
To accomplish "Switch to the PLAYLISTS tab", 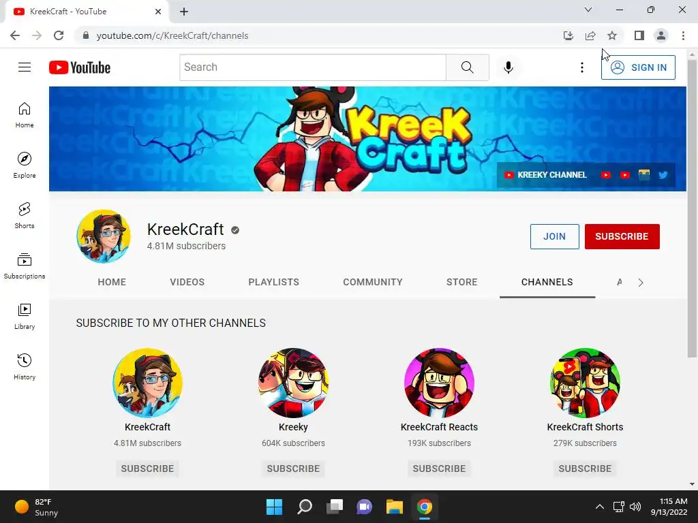I will click(274, 282).
